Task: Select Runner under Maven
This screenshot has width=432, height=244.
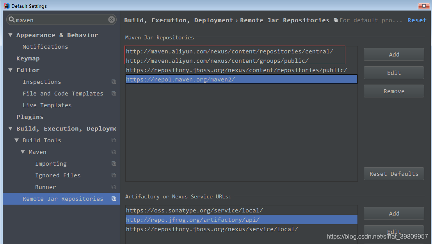Action: click(45, 187)
